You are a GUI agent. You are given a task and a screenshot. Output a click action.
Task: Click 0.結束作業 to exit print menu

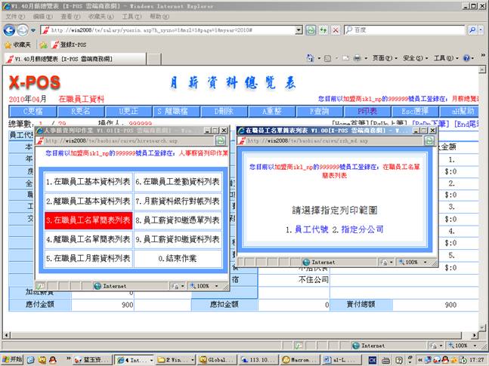point(178,258)
